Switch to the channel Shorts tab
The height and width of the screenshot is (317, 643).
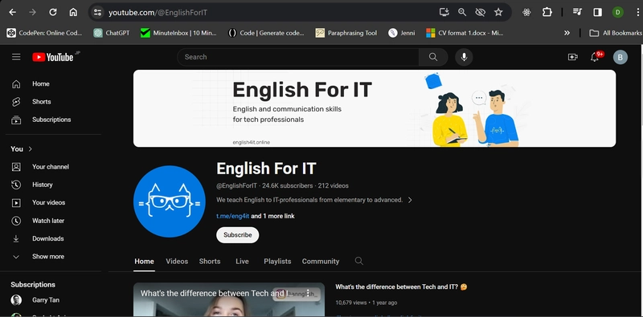tap(210, 262)
